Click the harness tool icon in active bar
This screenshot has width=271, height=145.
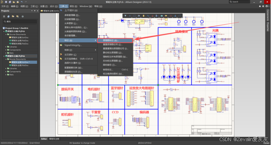click(x=157, y=16)
